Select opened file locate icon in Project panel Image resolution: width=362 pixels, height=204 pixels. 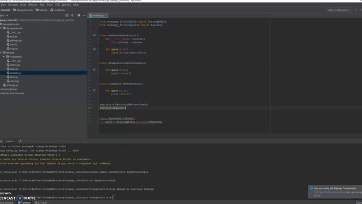pos(67,15)
